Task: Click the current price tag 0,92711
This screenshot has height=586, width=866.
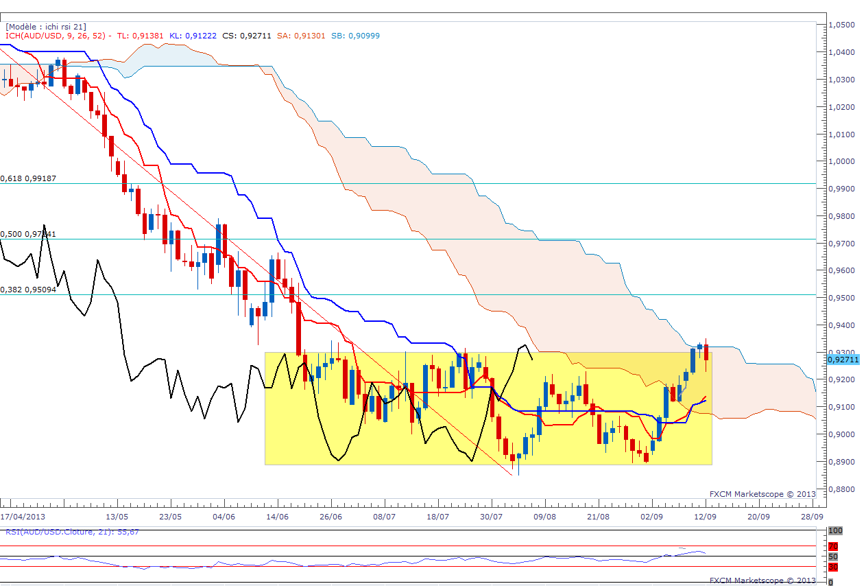Action: click(843, 359)
